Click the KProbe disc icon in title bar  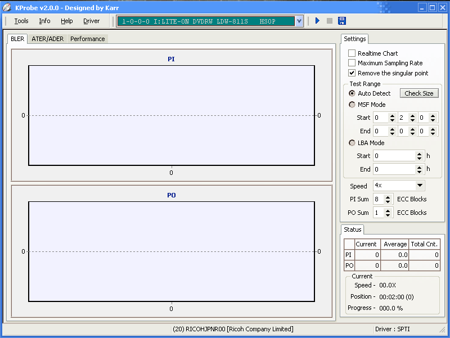pos(7,7)
